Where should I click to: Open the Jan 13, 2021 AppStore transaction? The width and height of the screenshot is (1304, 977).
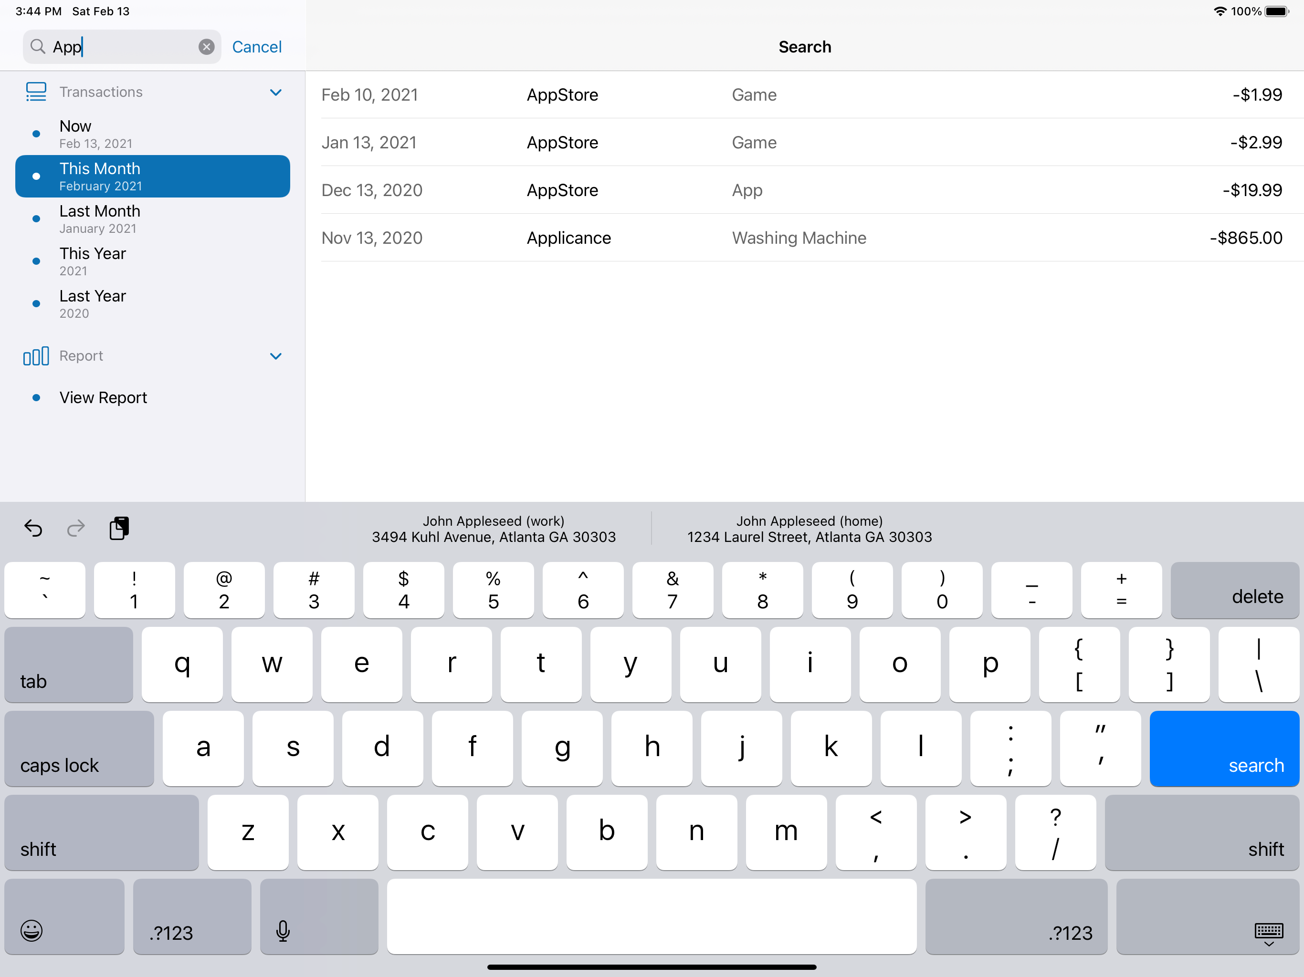[x=805, y=143]
